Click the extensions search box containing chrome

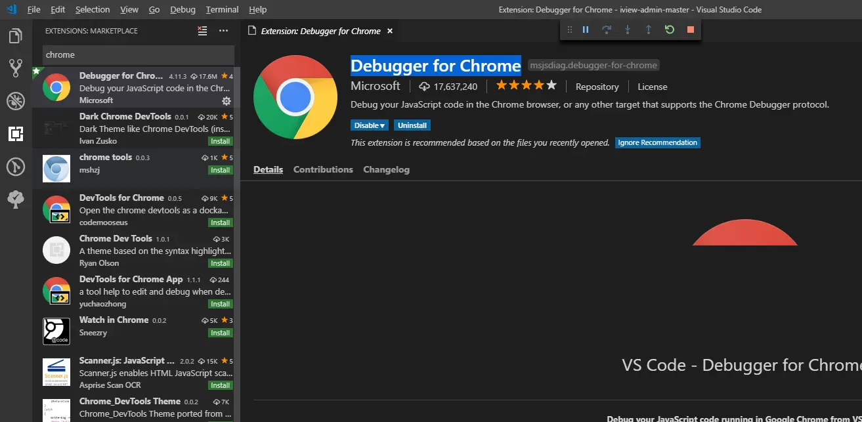[x=139, y=55]
